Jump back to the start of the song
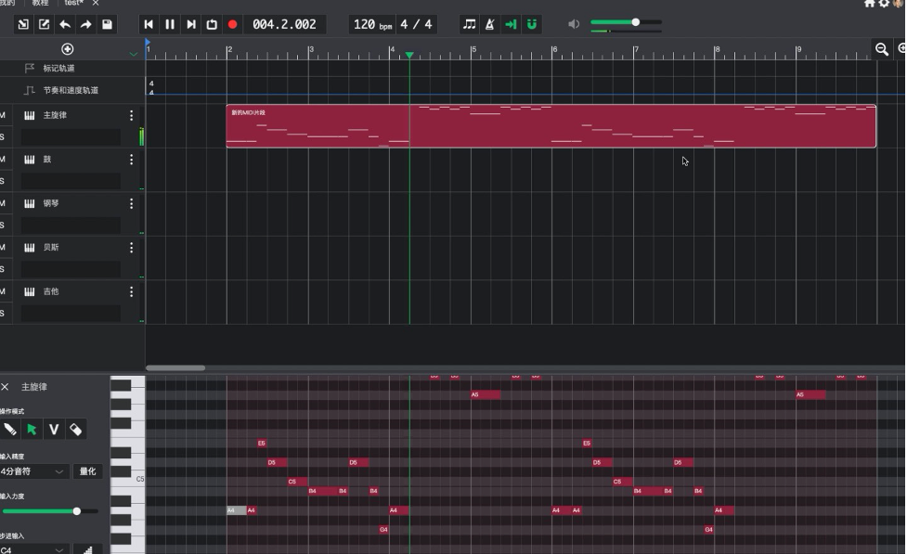 coord(149,24)
